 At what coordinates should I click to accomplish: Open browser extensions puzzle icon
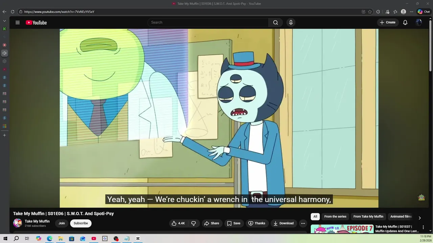378,12
